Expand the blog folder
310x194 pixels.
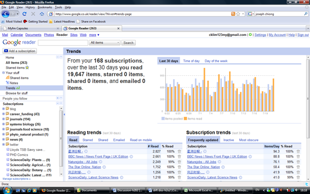[x=3, y=109]
